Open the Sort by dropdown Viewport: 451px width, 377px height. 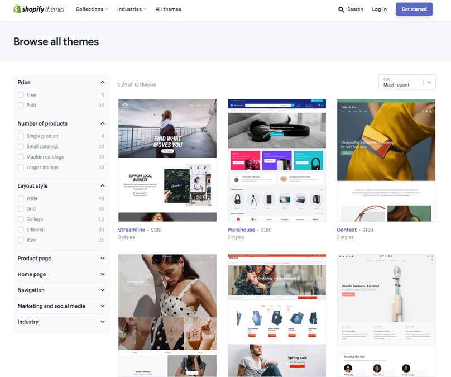406,82
